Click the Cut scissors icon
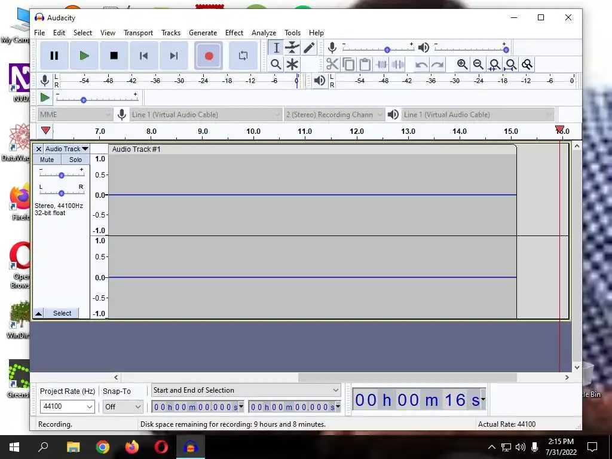 332,65
